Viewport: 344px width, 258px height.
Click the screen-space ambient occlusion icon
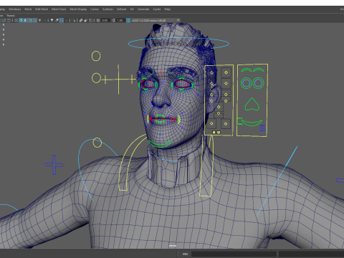[x=52, y=20]
